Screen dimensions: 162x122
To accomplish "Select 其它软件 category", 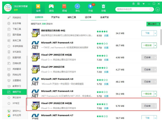I will 14,97.
